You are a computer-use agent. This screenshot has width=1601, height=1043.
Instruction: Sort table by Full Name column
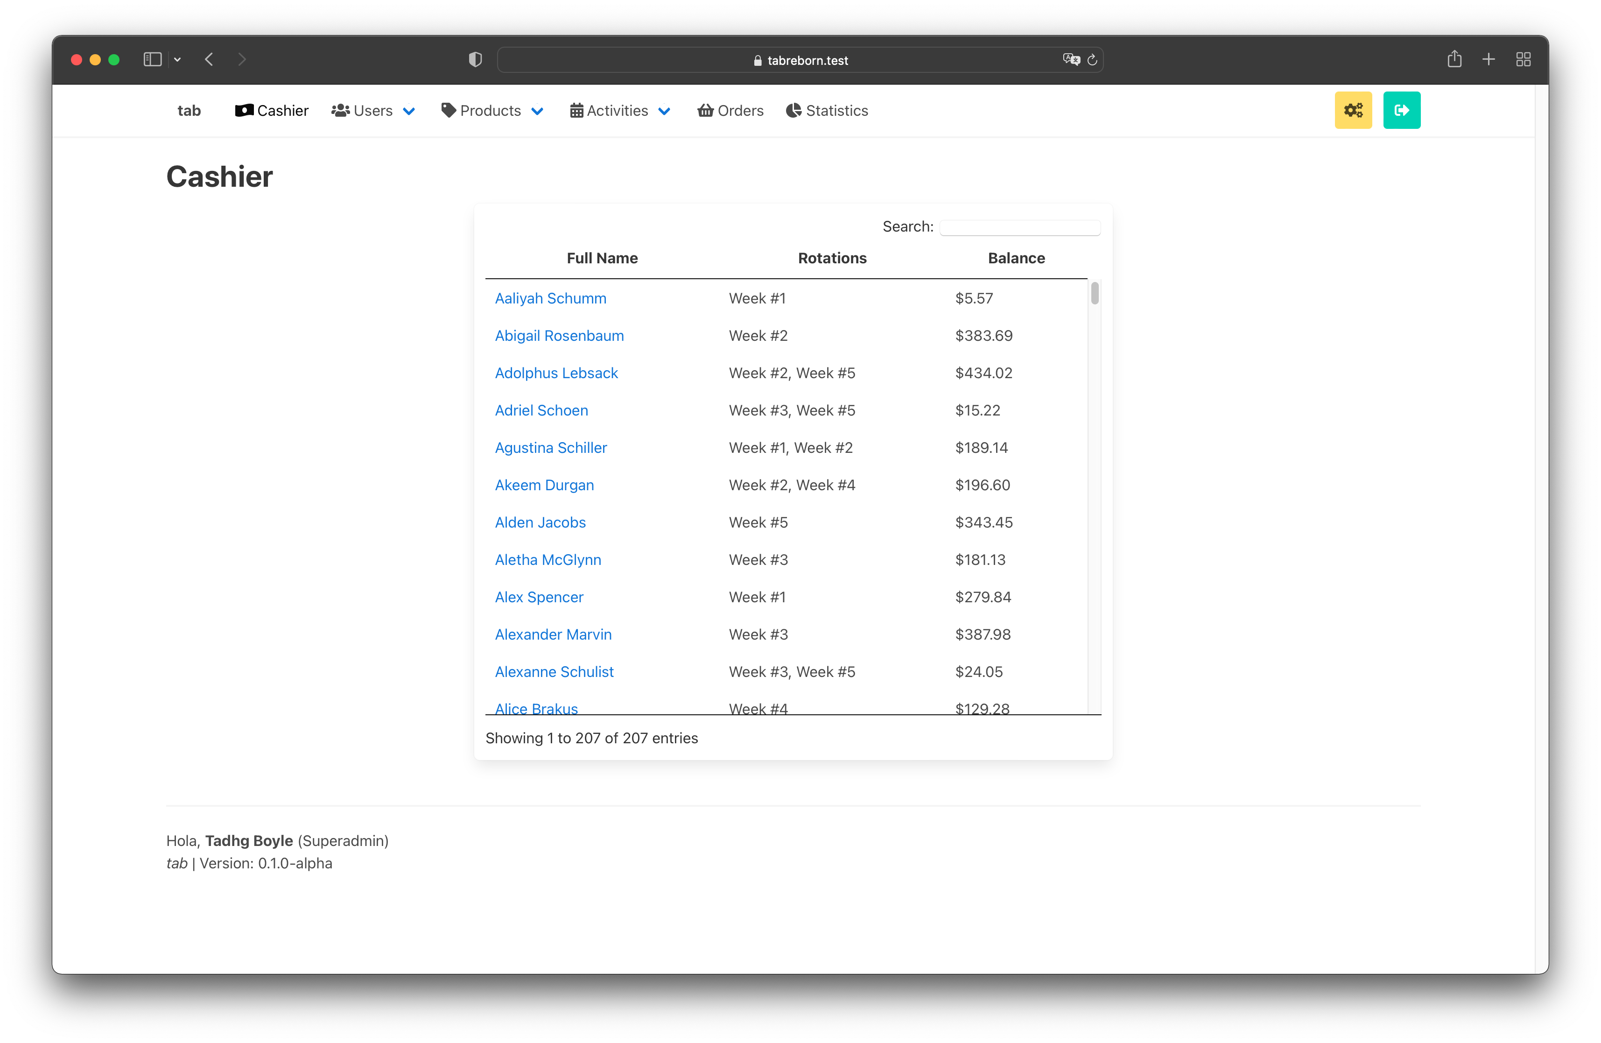point(601,258)
